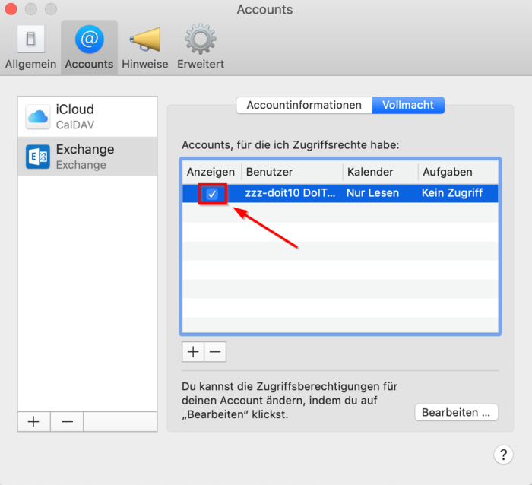The image size is (532, 485).
Task: Remove account with sidebar minus button
Action: click(x=67, y=422)
